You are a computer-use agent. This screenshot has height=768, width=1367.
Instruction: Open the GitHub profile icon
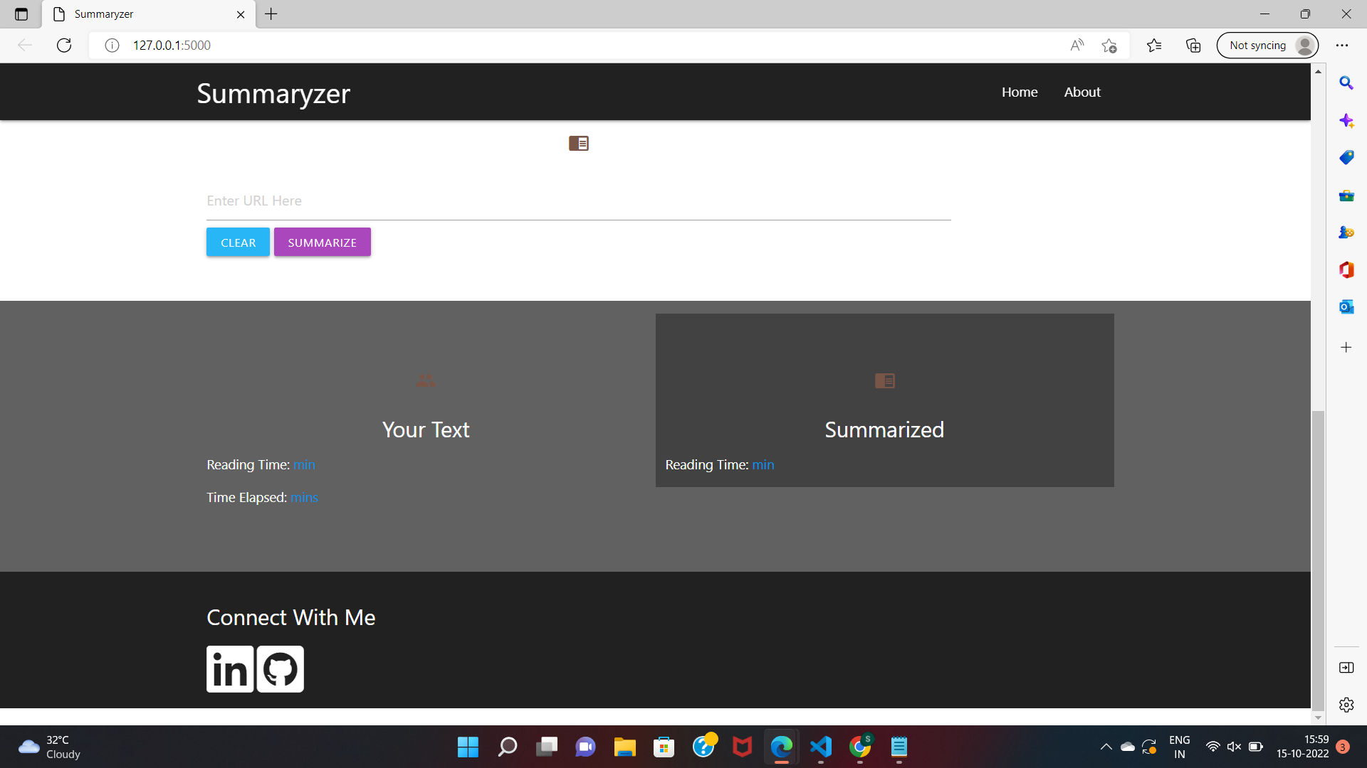(x=279, y=668)
